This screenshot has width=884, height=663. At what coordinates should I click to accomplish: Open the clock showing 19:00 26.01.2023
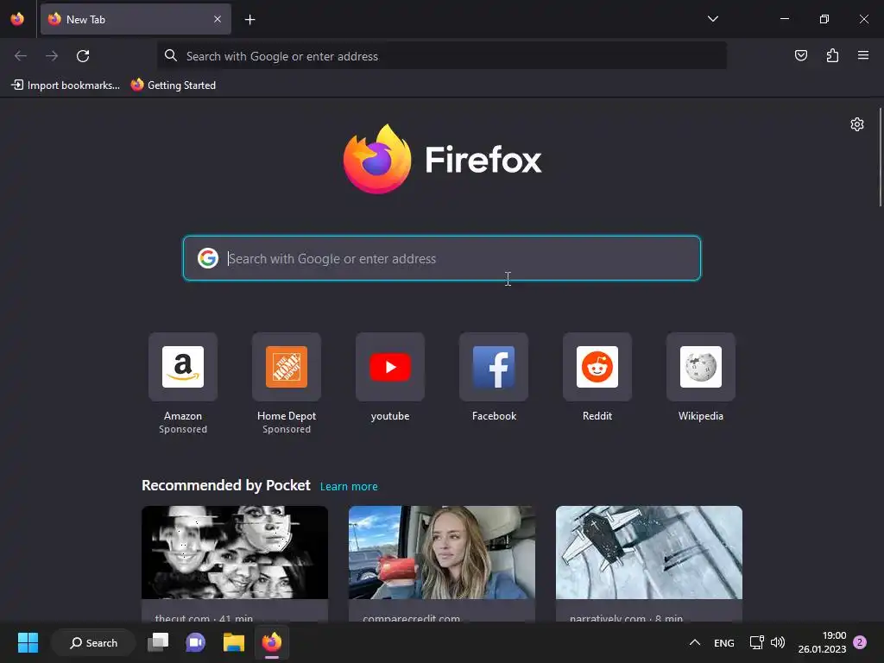tap(822, 642)
